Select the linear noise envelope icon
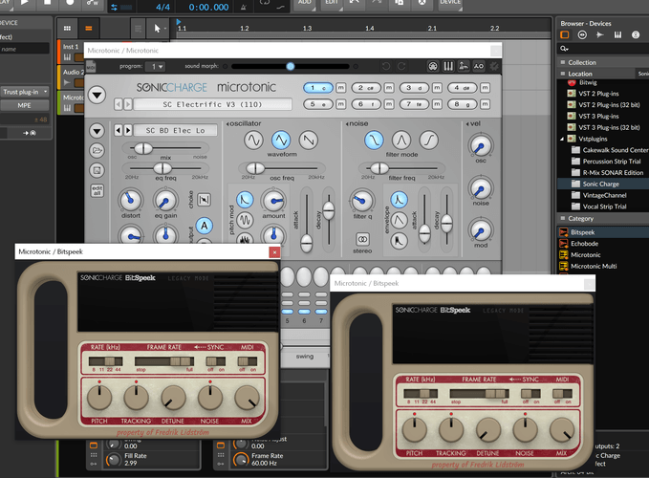This screenshot has width=649, height=478. point(399,220)
